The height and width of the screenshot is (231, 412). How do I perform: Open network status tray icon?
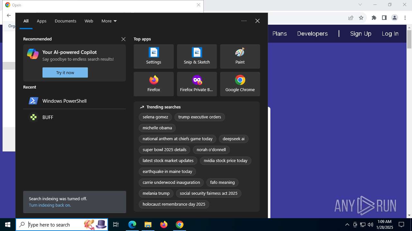(x=363, y=225)
